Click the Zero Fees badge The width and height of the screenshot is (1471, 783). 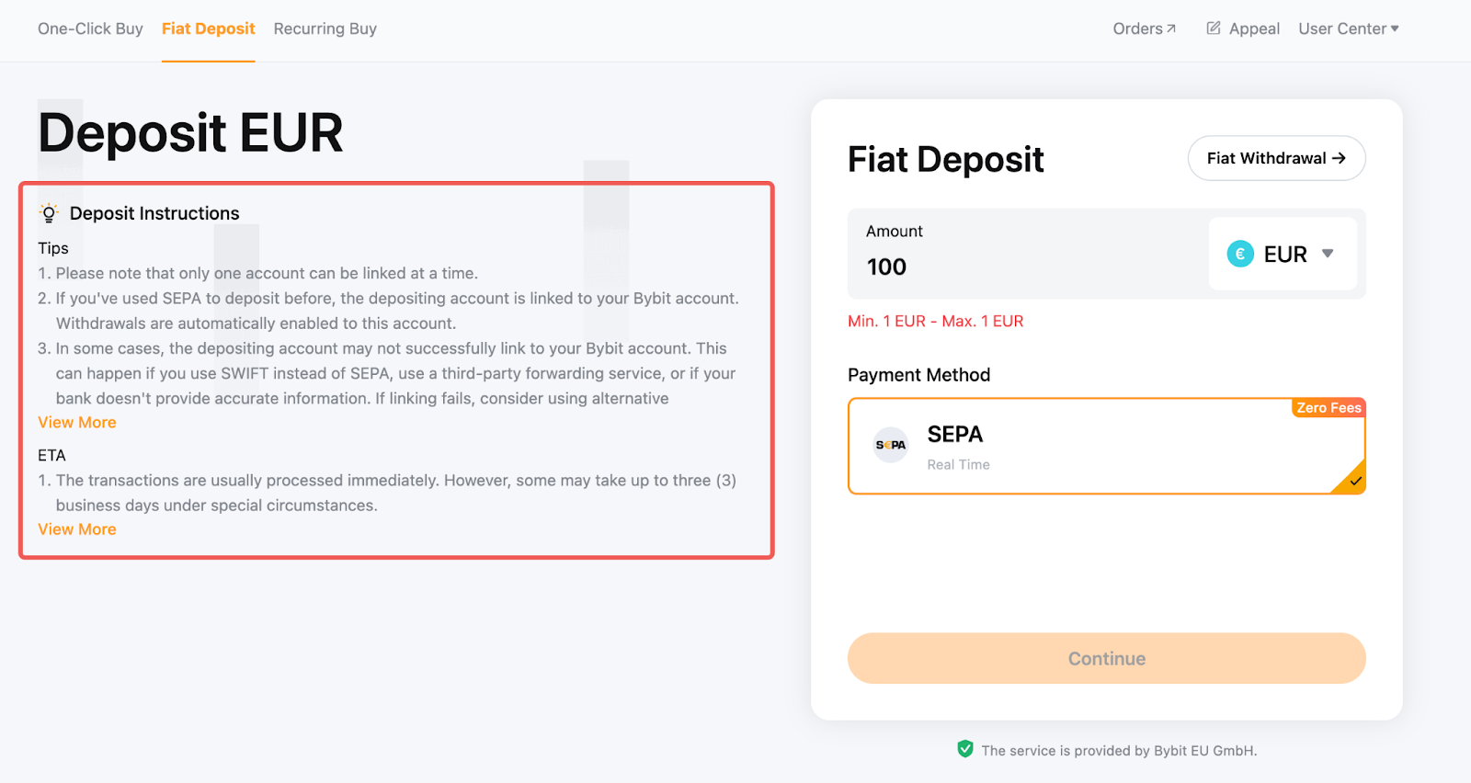point(1328,408)
